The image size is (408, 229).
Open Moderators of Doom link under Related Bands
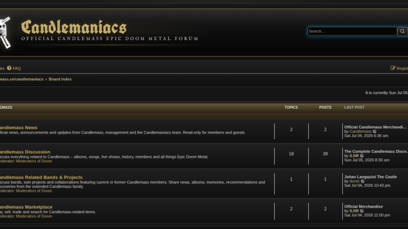tap(34, 191)
